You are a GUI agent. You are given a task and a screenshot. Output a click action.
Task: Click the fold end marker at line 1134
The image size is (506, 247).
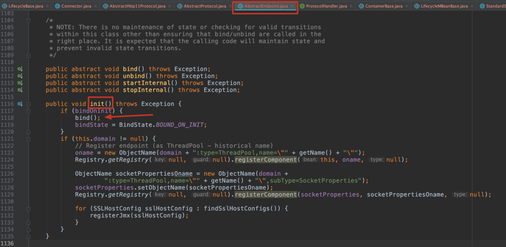[x=29, y=229]
